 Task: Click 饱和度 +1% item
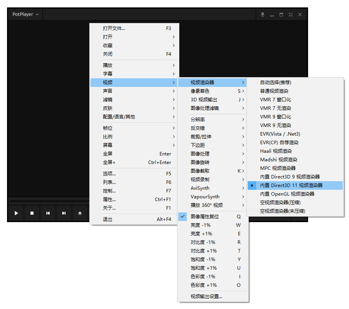pos(213,268)
